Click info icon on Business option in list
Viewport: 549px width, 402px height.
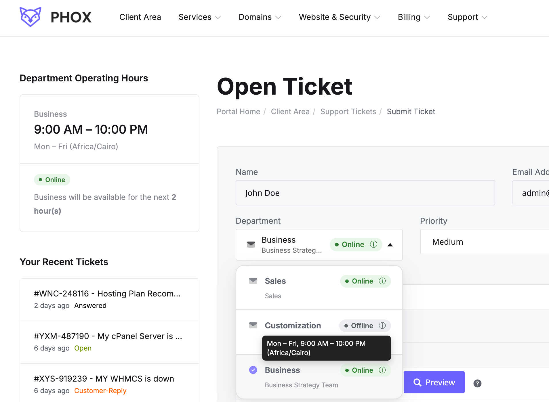click(382, 370)
